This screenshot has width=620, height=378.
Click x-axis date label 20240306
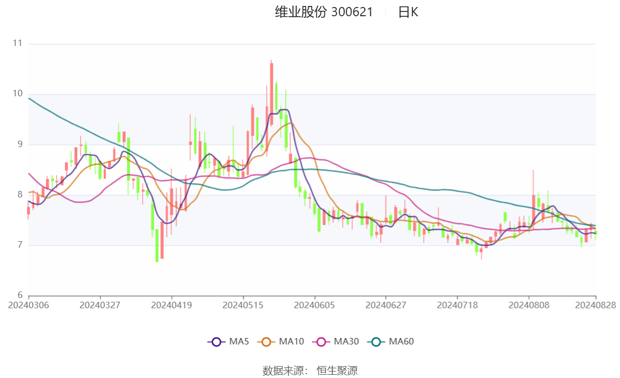tap(29, 305)
